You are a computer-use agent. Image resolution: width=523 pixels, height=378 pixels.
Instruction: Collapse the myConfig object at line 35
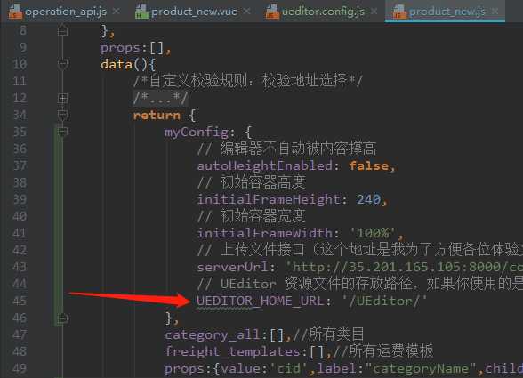click(62, 132)
